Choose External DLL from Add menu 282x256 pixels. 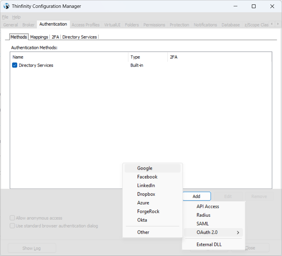pos(213,244)
